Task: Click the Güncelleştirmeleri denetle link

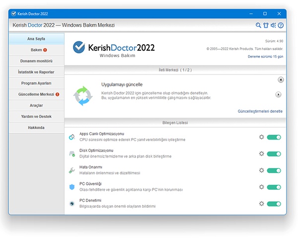Action: coord(260,111)
